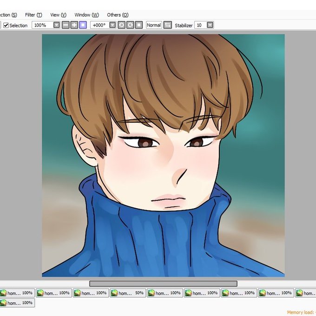This screenshot has width=316, height=316.
Task: Flip the canvas view horizontally
Action: click(167, 25)
